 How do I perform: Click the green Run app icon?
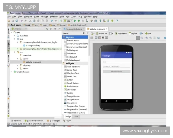click(x=75, y=21)
